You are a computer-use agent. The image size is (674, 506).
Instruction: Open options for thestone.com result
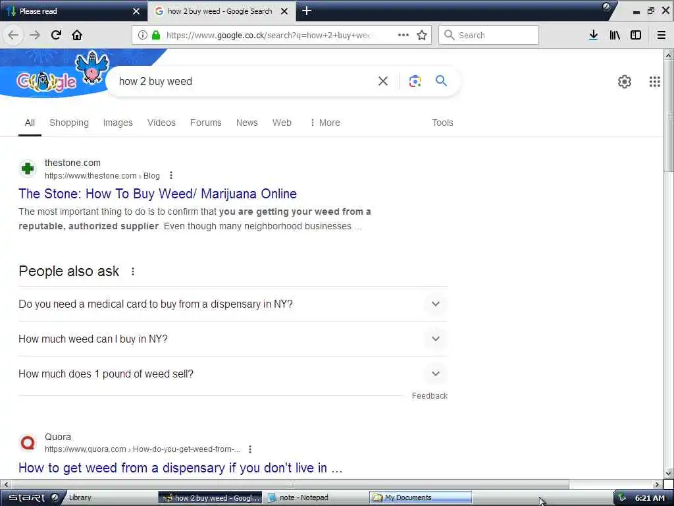pos(171,175)
